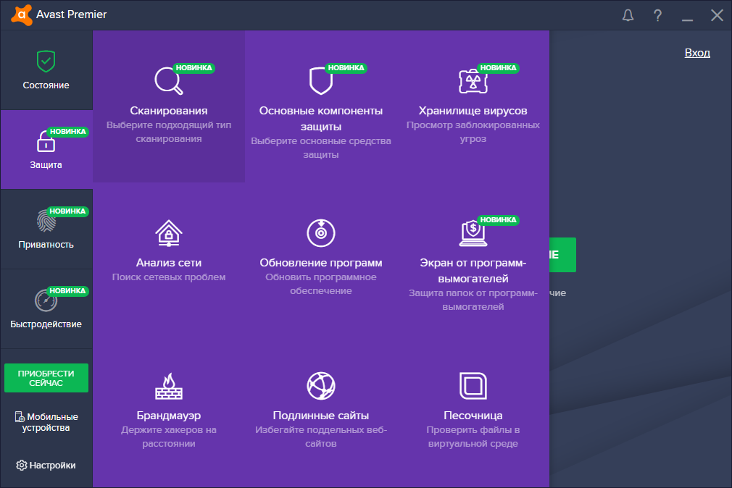The image size is (732, 488).
Task: Click the Вход login link
Action: (x=697, y=53)
